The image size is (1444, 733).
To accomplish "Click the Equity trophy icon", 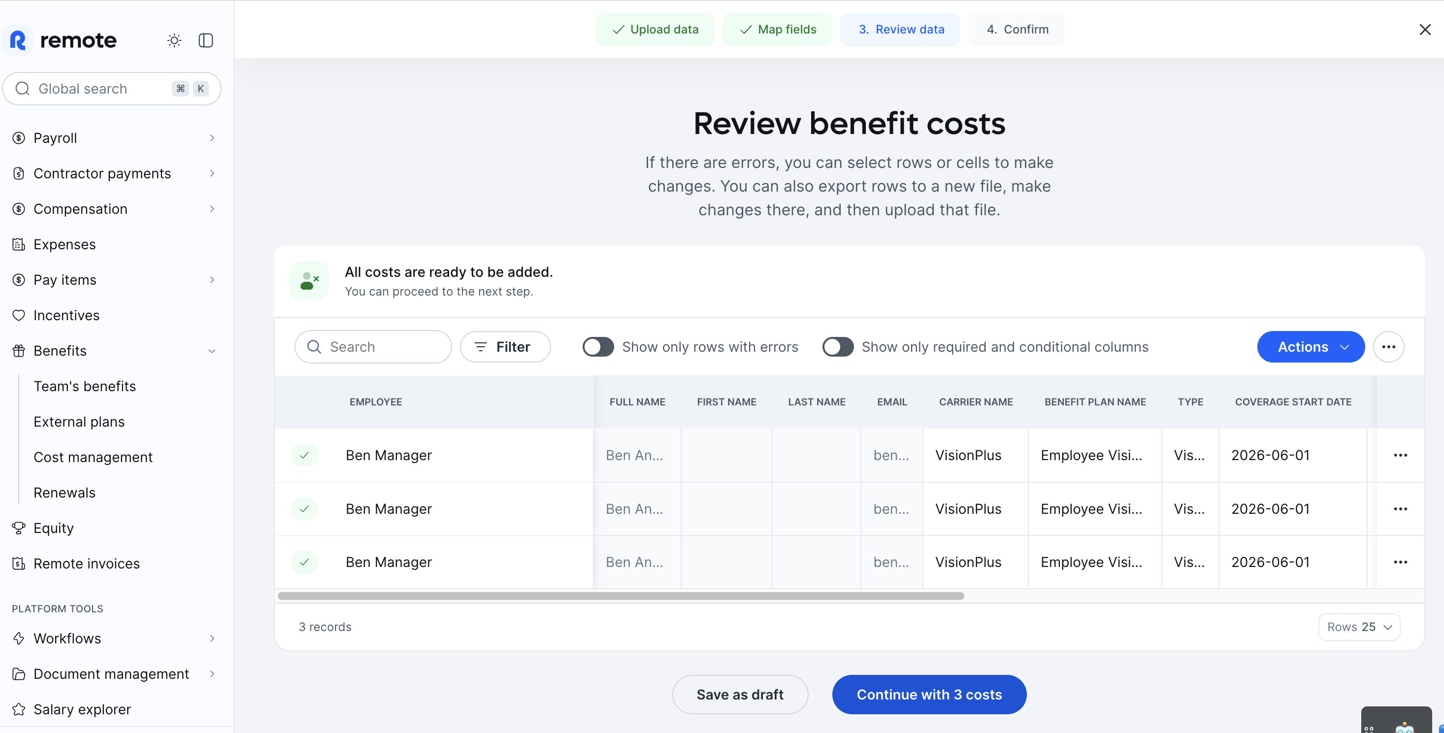I will (x=19, y=528).
